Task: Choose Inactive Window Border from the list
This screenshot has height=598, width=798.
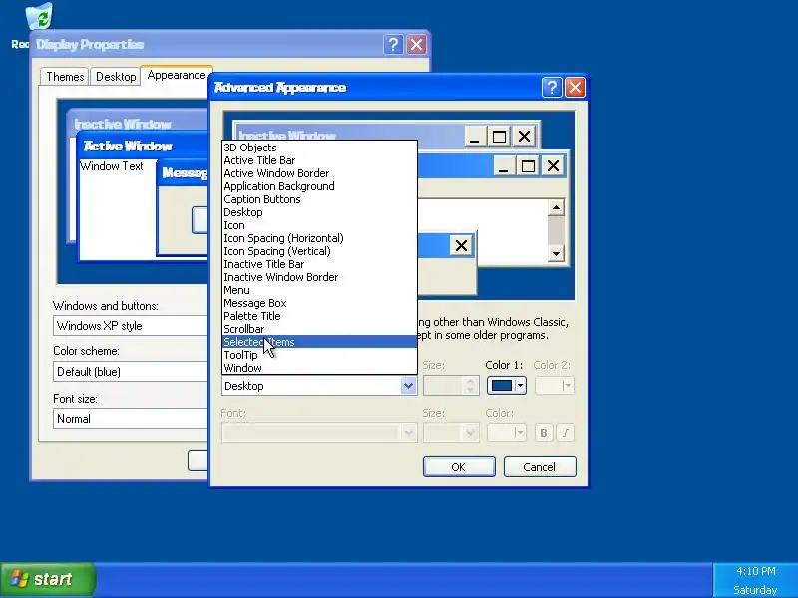Action: (x=319, y=277)
